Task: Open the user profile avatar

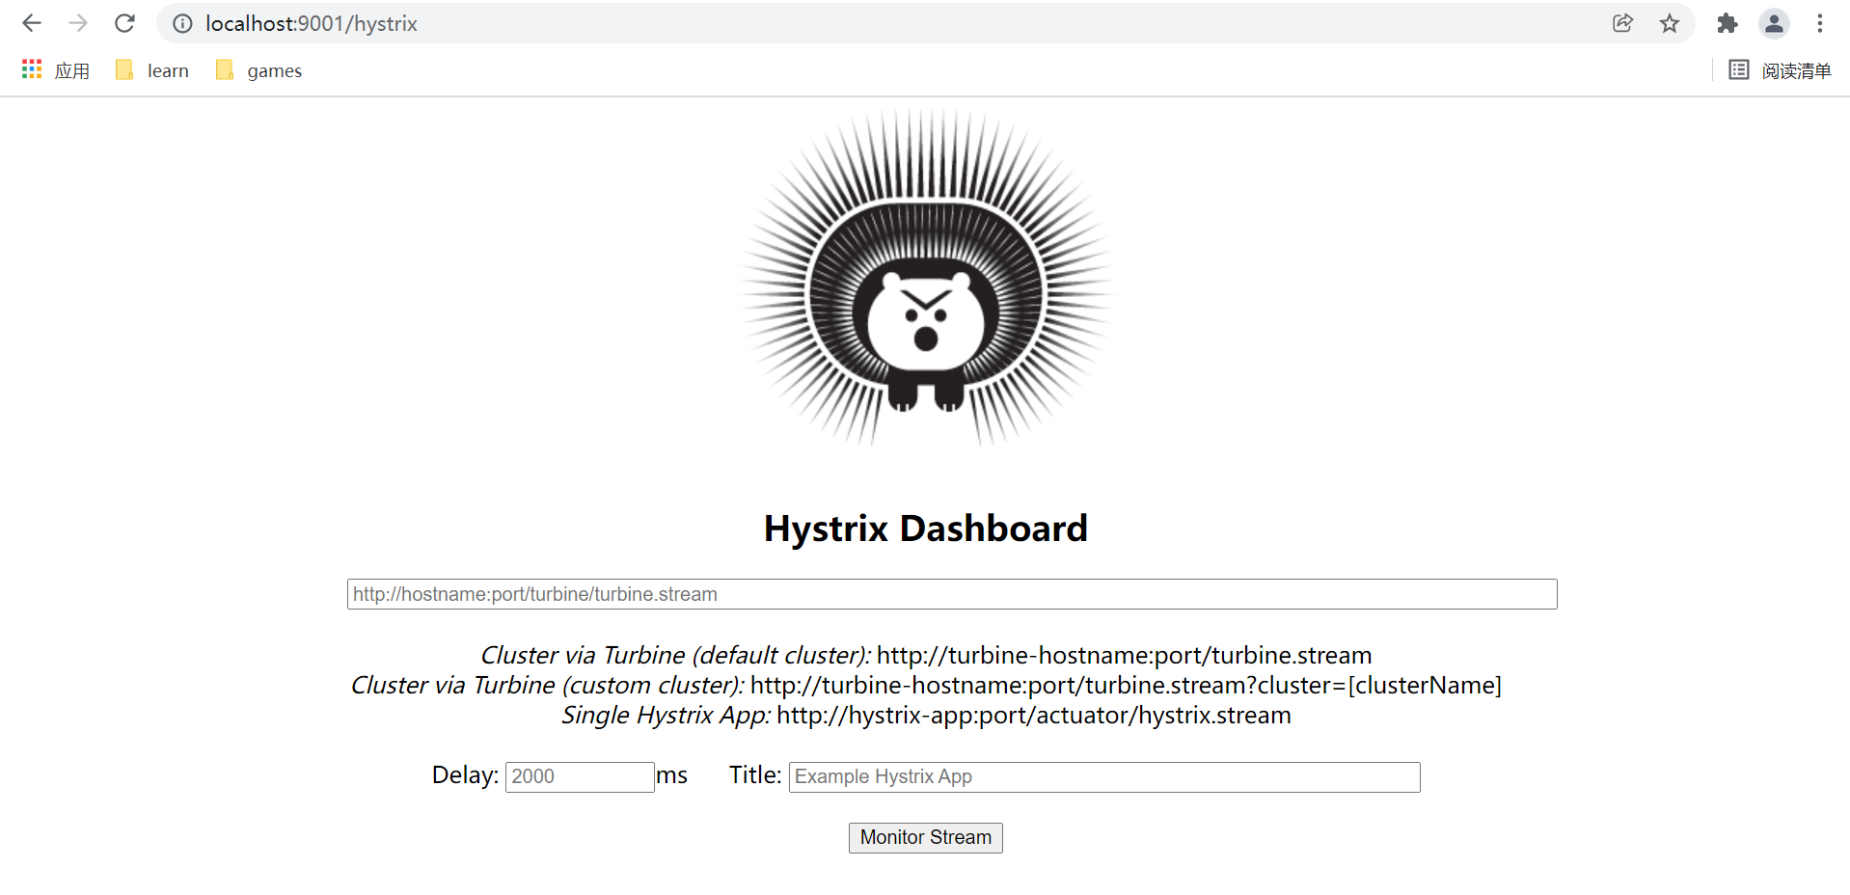Action: click(x=1774, y=23)
